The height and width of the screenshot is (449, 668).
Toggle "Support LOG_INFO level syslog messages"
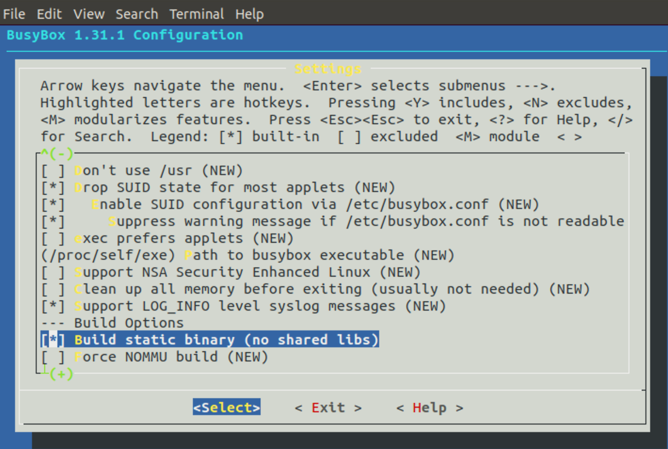[x=53, y=306]
